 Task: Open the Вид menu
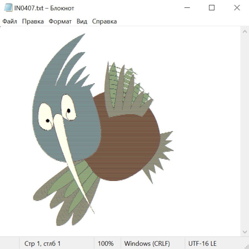point(82,22)
